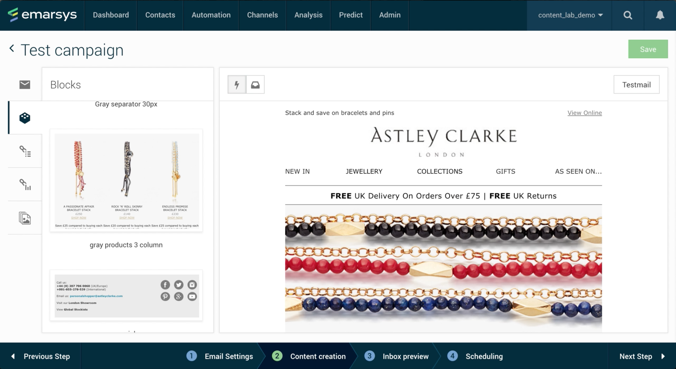Select the Blocks cube icon in sidebar

point(25,118)
